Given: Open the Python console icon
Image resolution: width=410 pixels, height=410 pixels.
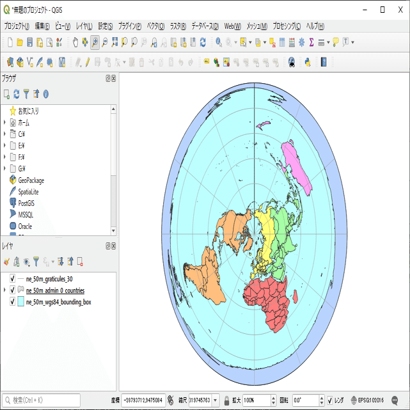Looking at the screenshot, I should pyautogui.click(x=308, y=62).
